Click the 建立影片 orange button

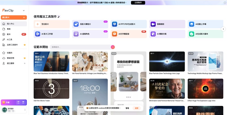coord(14,17)
